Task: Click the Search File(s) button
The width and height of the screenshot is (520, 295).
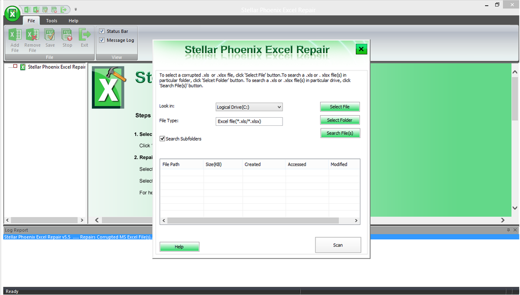Action: pos(340,133)
